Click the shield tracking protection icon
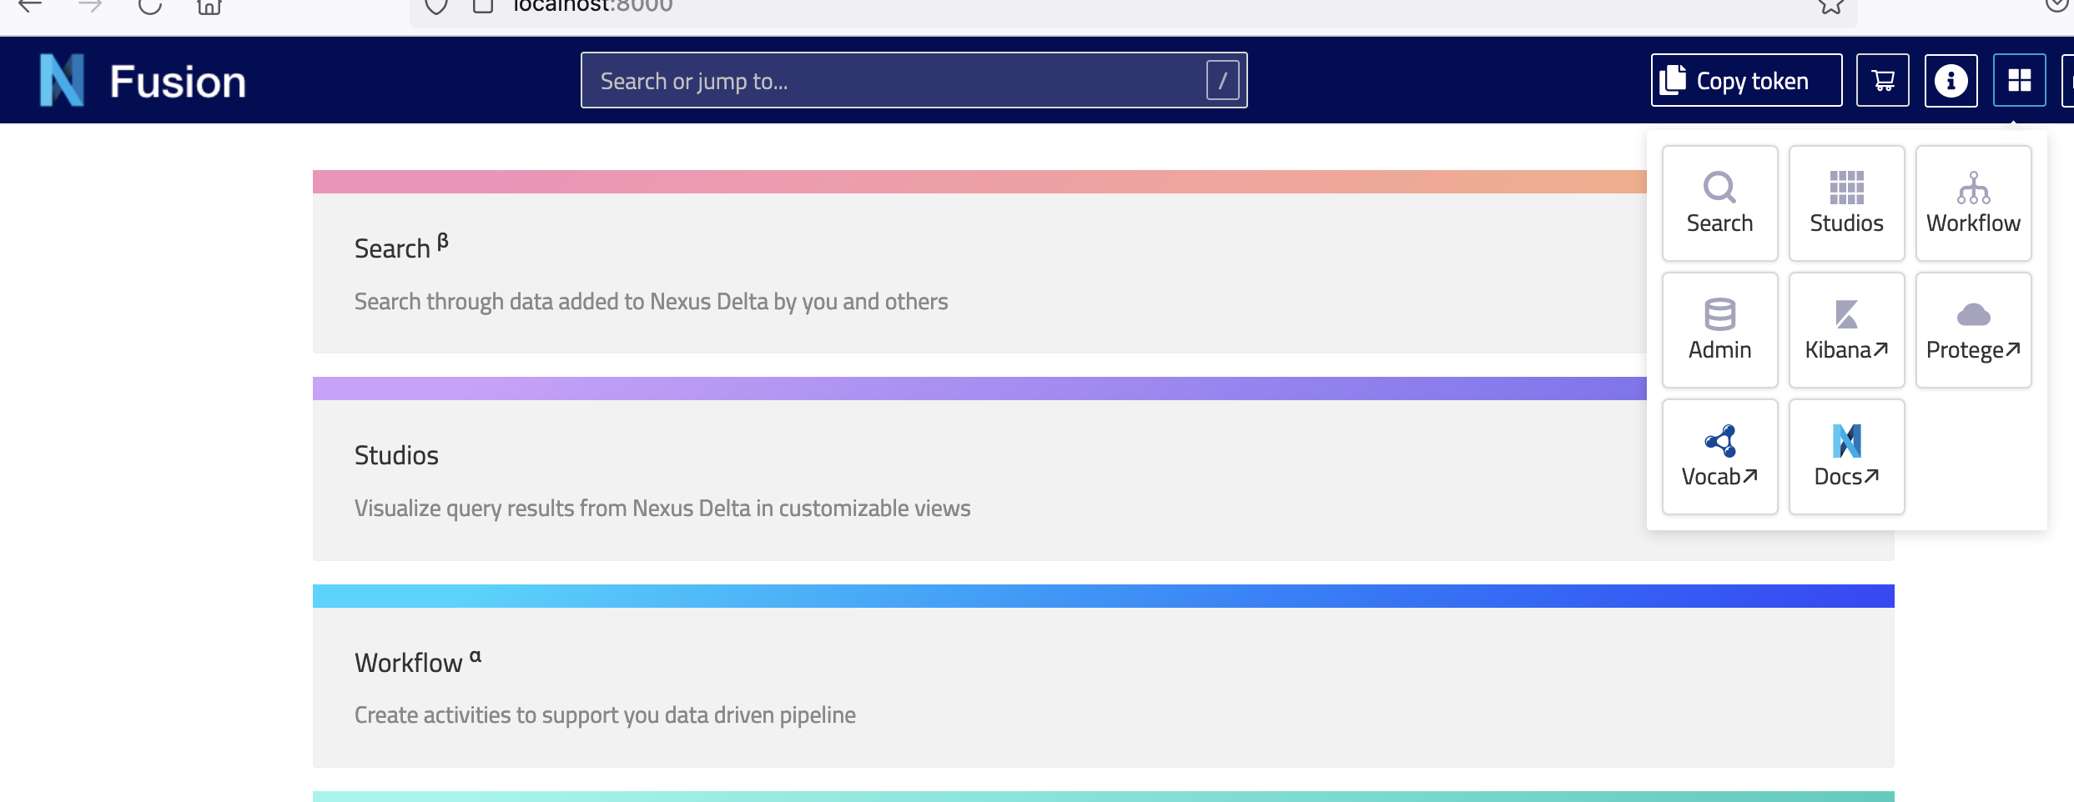 (x=435, y=6)
